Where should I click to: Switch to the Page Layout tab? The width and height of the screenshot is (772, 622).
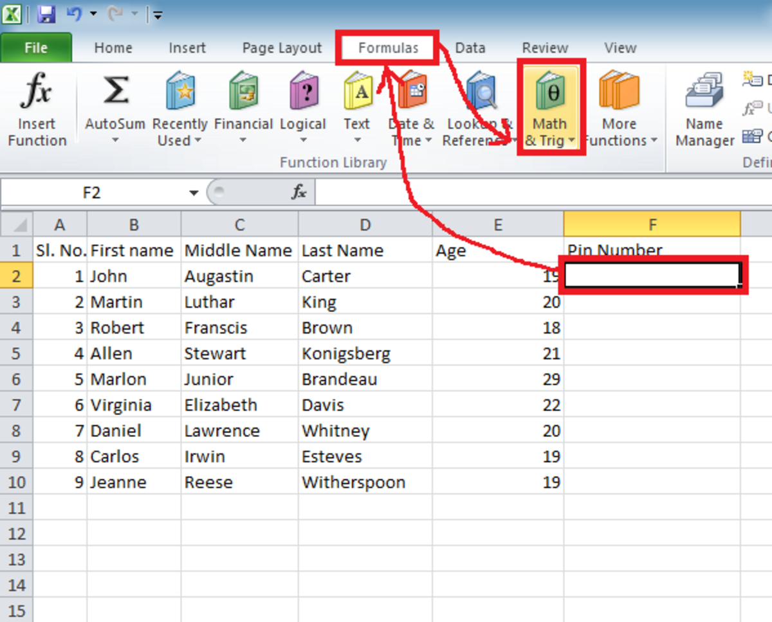pyautogui.click(x=282, y=48)
